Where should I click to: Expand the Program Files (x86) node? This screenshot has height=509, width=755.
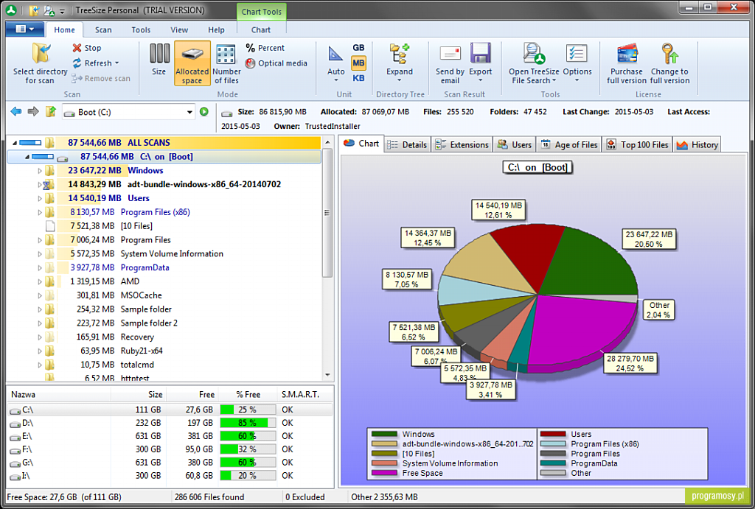point(40,212)
